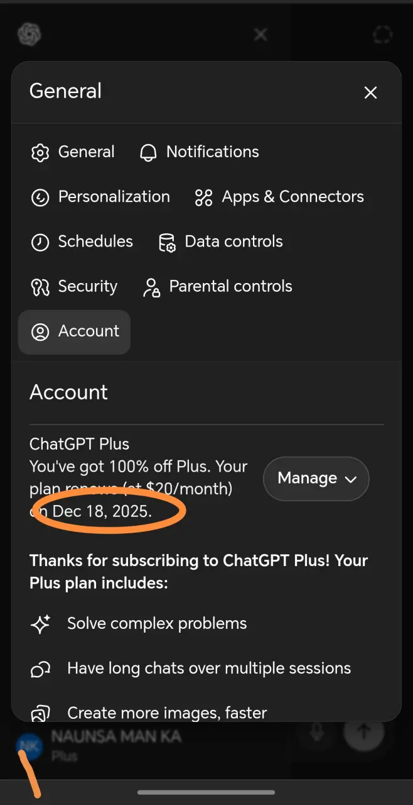This screenshot has width=413, height=805.
Task: Expand the Manage subscription dropdown
Action: point(316,479)
